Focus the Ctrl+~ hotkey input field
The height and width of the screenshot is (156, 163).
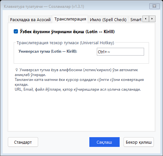(120, 52)
